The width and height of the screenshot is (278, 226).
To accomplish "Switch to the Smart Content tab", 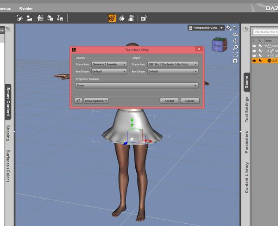I will [x=8, y=102].
